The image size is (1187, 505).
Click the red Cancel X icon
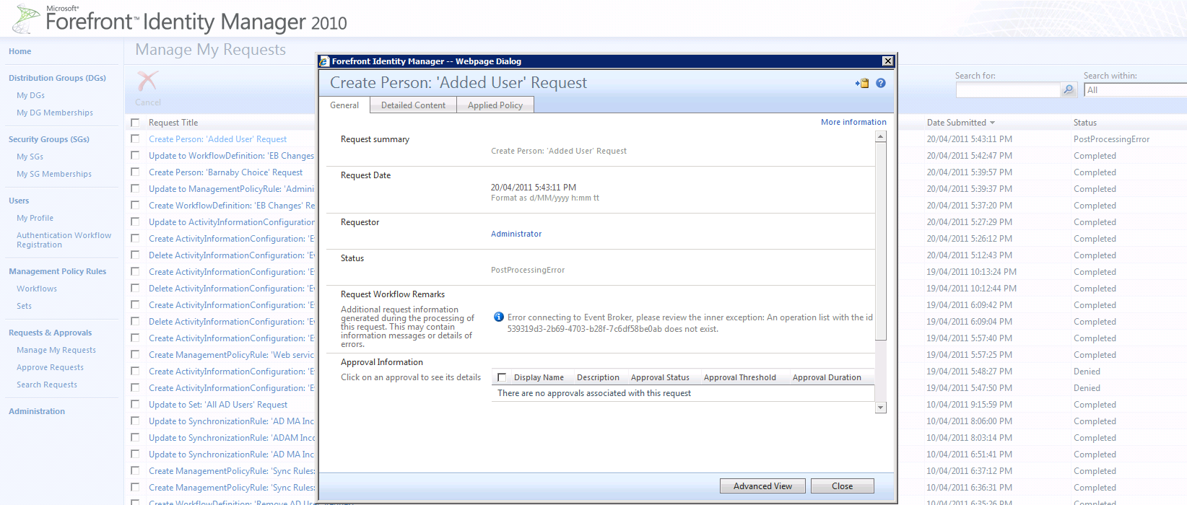(x=148, y=81)
